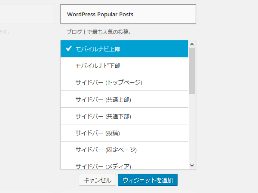Click the キャンセル button
This screenshot has height=193, width=258.
pos(97,180)
